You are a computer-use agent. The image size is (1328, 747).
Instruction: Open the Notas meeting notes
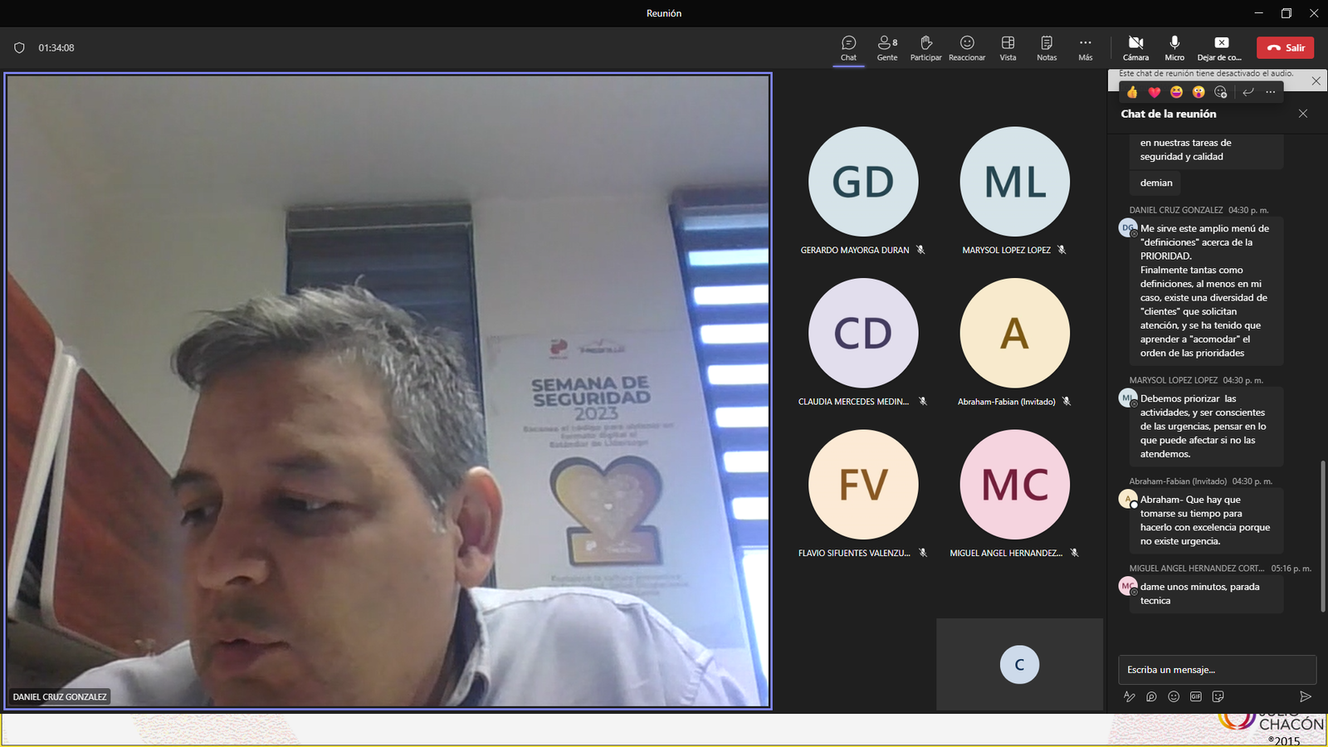1047,47
